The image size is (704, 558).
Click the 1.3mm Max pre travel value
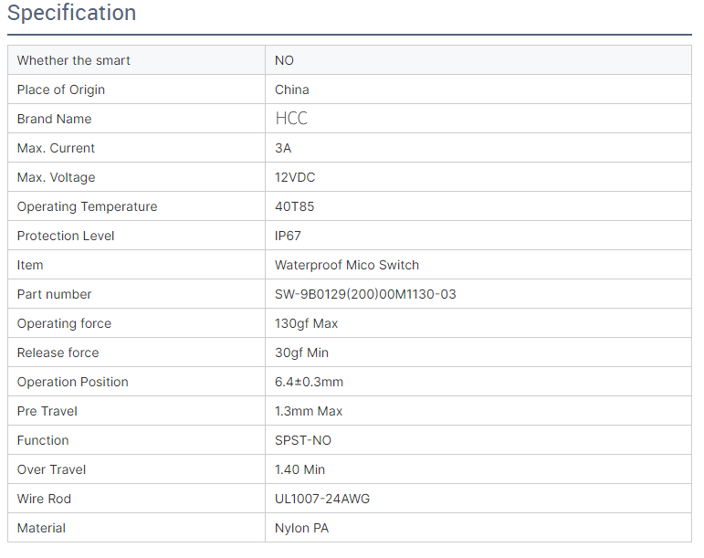(x=309, y=411)
